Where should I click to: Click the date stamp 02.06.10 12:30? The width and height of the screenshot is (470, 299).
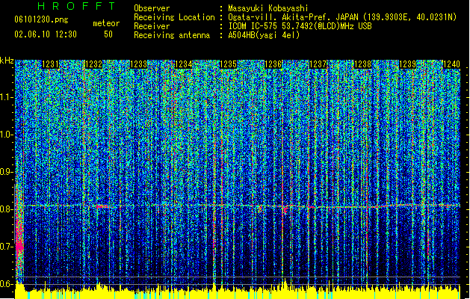[x=45, y=34]
